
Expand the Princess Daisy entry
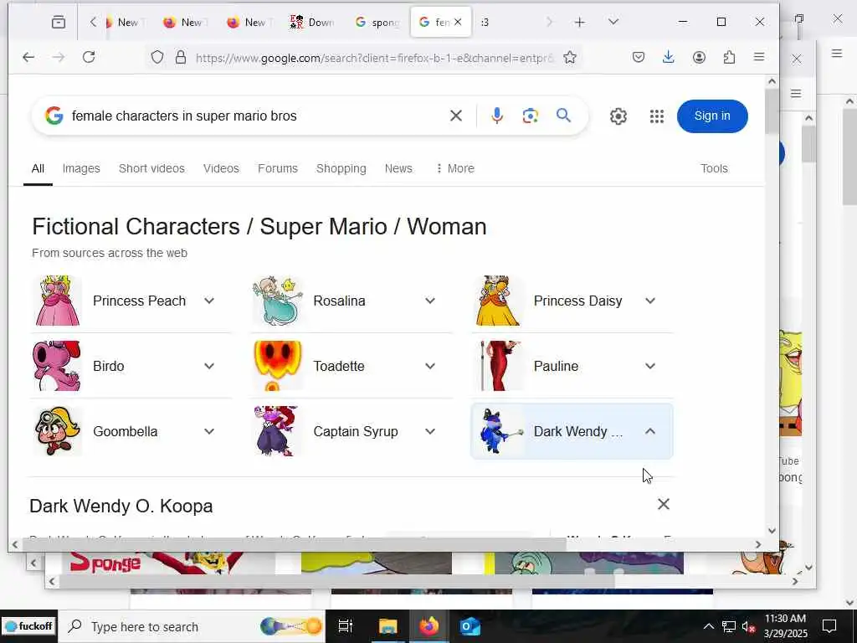tap(649, 301)
